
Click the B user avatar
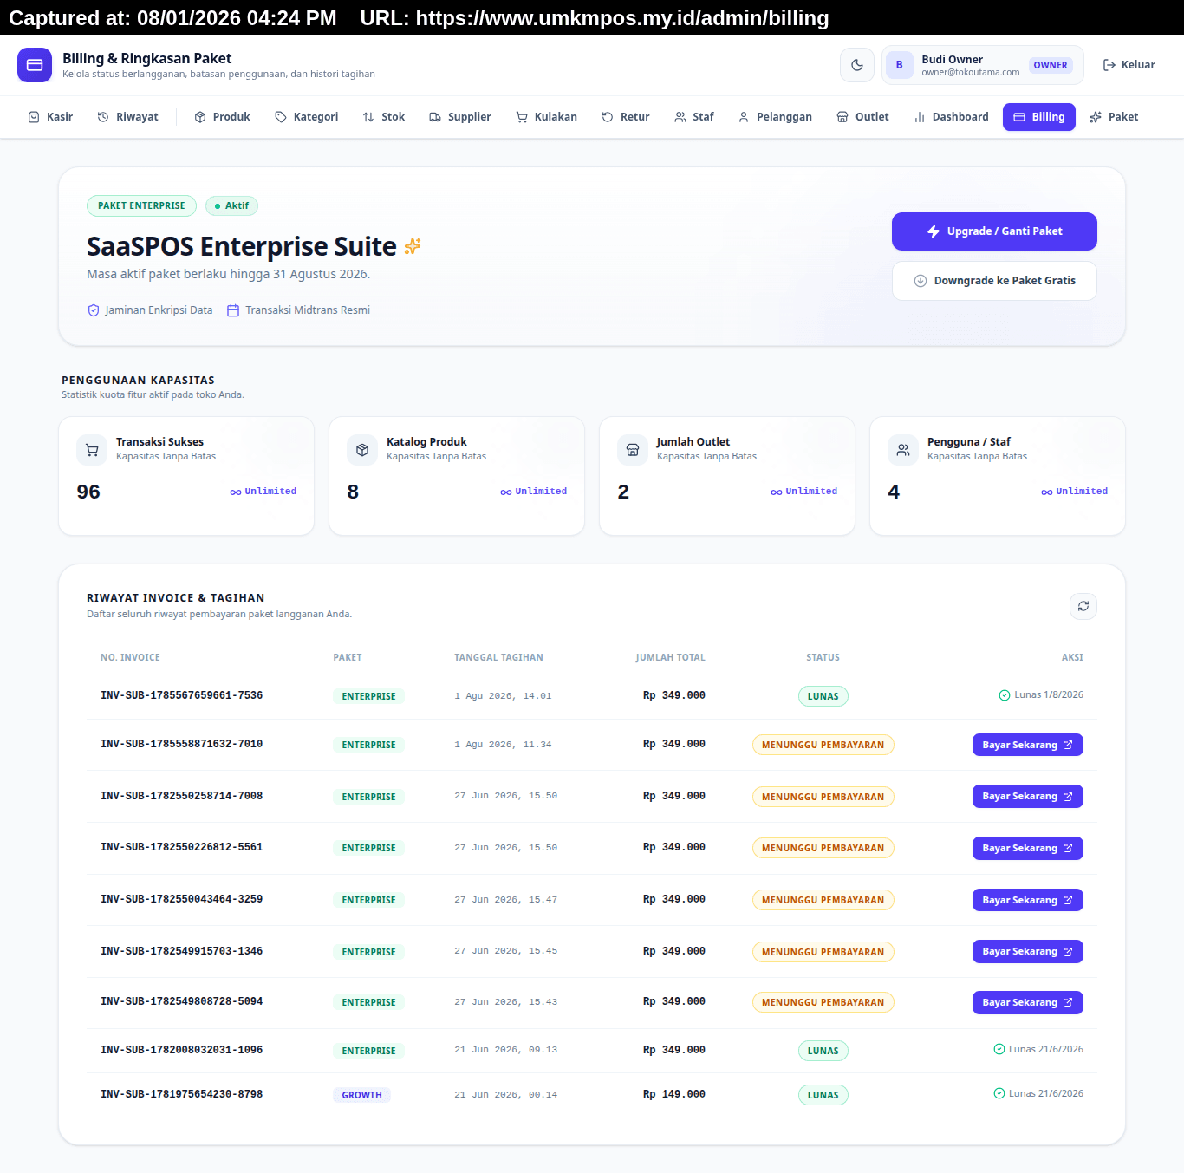(900, 65)
